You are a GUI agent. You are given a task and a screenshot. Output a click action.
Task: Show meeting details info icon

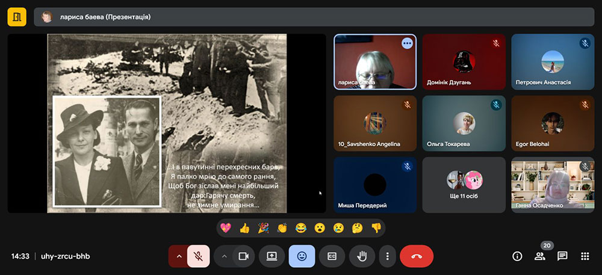(x=517, y=256)
